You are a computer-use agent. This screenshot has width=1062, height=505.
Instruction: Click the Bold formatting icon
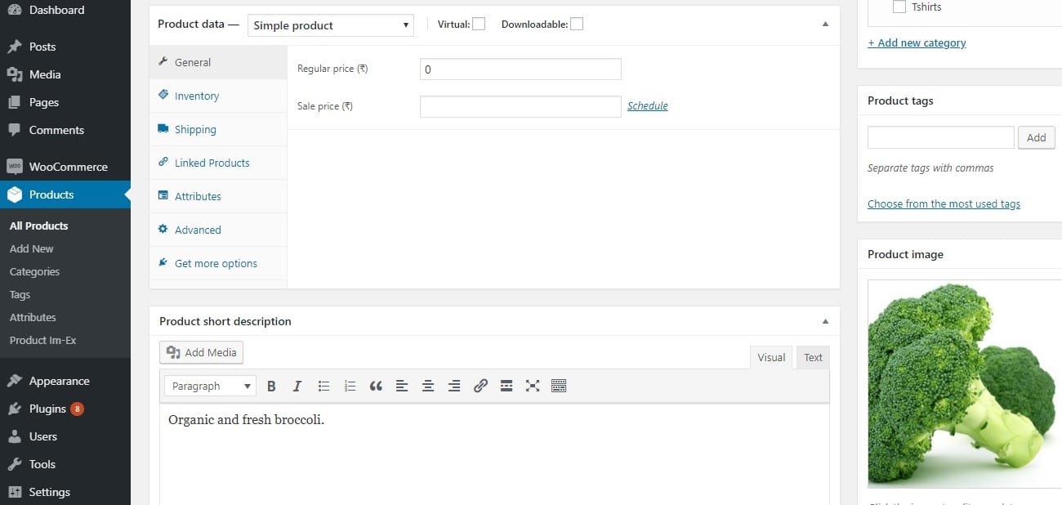pyautogui.click(x=271, y=387)
